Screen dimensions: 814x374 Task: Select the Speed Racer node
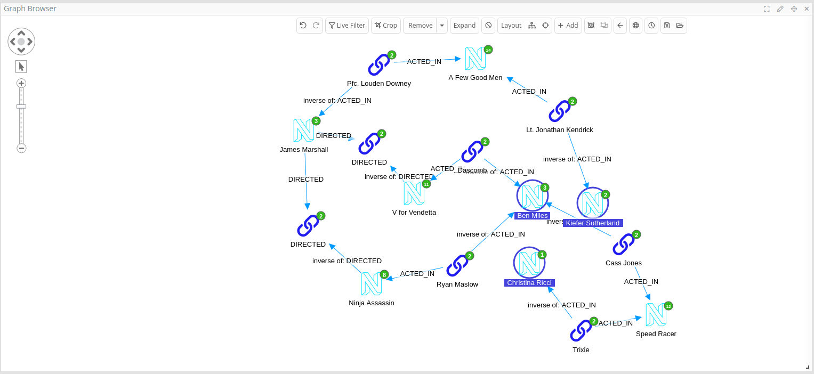656,314
